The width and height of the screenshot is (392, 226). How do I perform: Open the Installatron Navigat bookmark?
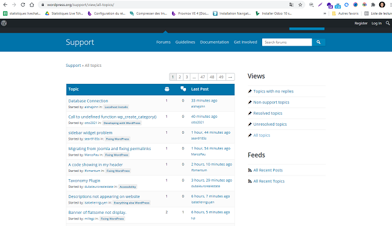232,13
